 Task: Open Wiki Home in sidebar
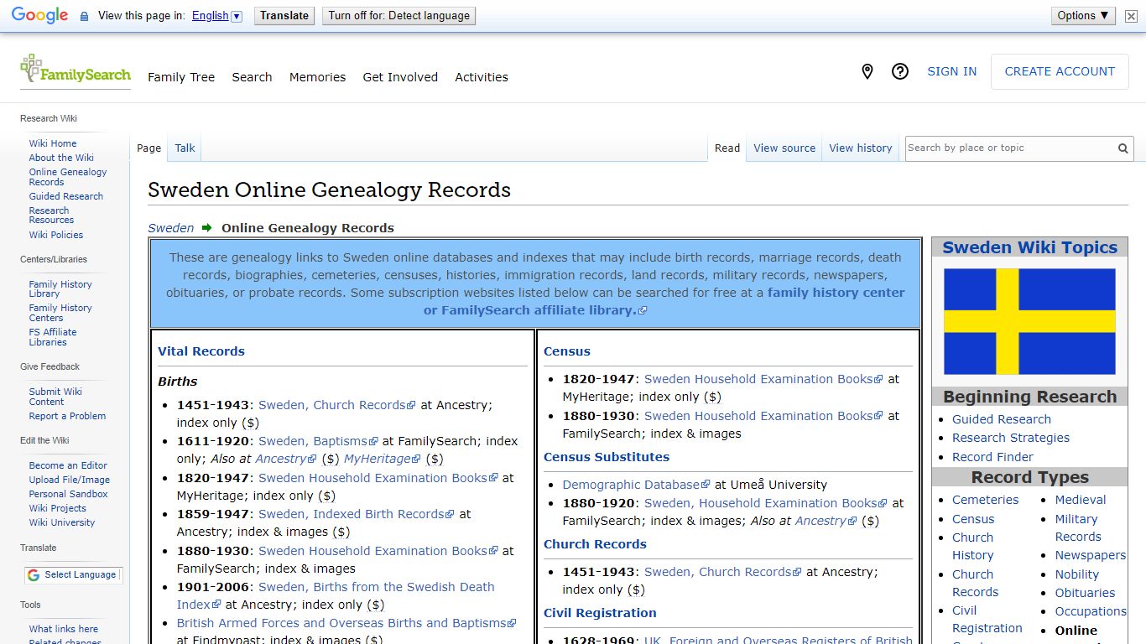53,143
